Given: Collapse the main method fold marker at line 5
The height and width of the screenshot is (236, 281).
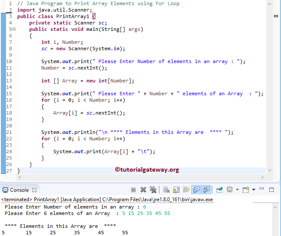Looking at the screenshot, I should [x=14, y=29].
